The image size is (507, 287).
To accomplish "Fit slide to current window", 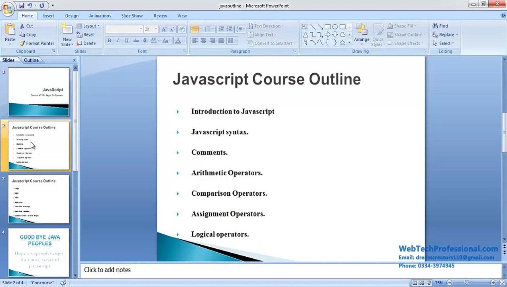I will pyautogui.click(x=502, y=283).
